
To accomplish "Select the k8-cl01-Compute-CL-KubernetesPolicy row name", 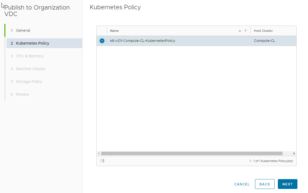I will [142, 41].
